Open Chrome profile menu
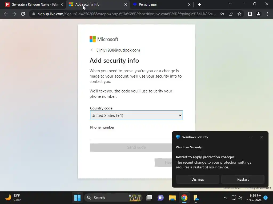The height and width of the screenshot is (204, 273). [x=259, y=14]
